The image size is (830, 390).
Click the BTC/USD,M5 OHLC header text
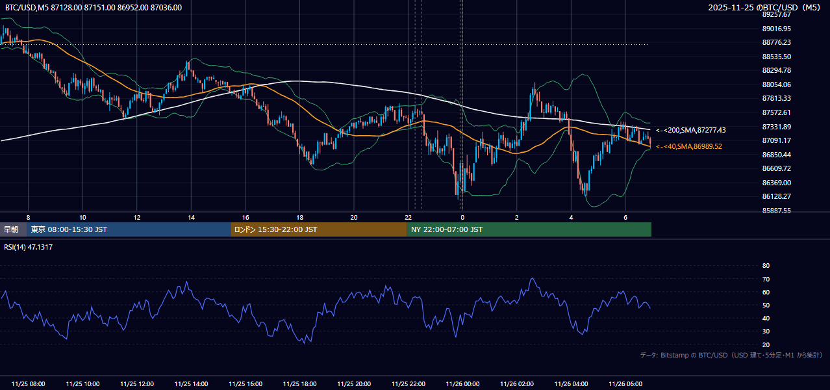94,8
